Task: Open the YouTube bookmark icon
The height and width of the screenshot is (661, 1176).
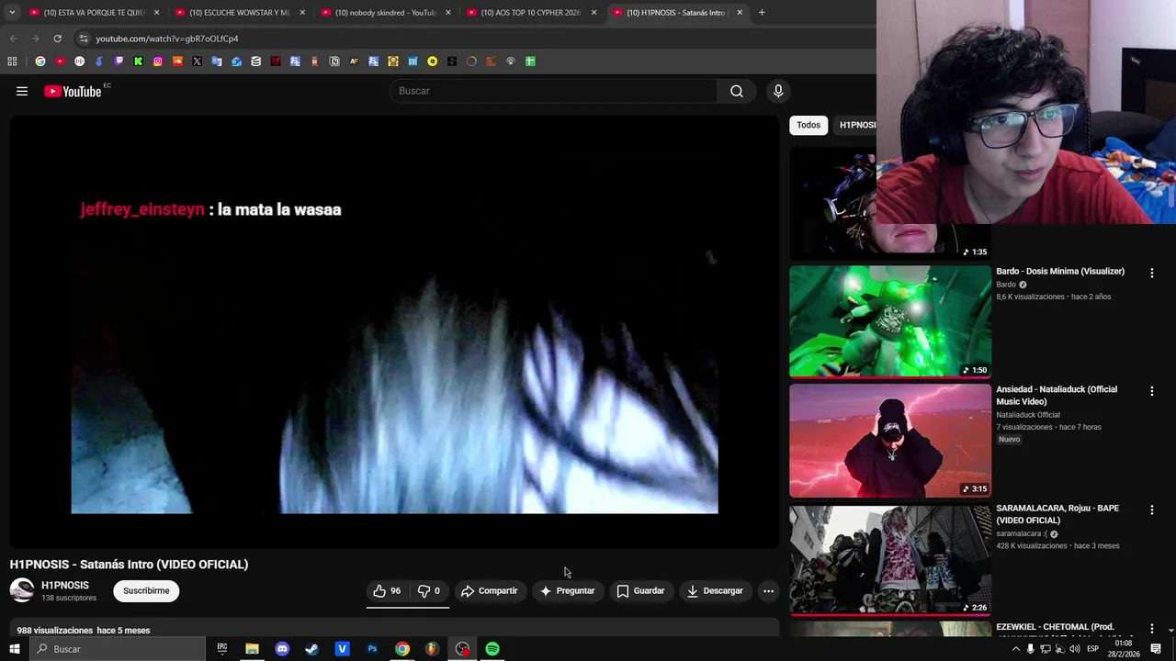Action: tap(60, 62)
